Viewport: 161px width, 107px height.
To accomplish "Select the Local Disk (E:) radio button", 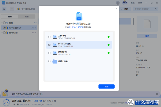I will pyautogui.click(x=49, y=45).
